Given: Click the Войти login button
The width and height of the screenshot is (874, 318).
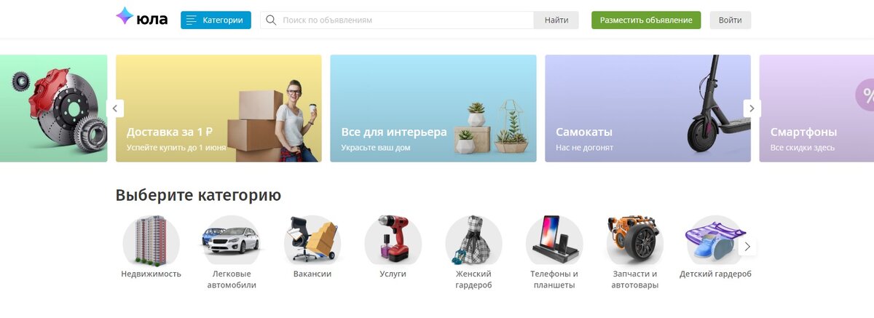Looking at the screenshot, I should [731, 20].
